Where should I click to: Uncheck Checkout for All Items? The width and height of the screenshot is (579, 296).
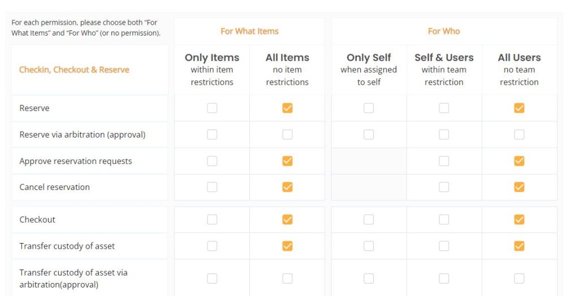click(287, 219)
